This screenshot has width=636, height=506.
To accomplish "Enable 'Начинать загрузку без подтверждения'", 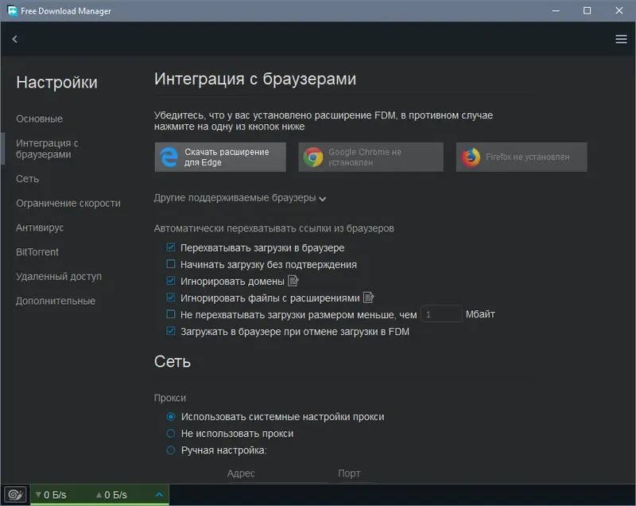I will coord(169,263).
